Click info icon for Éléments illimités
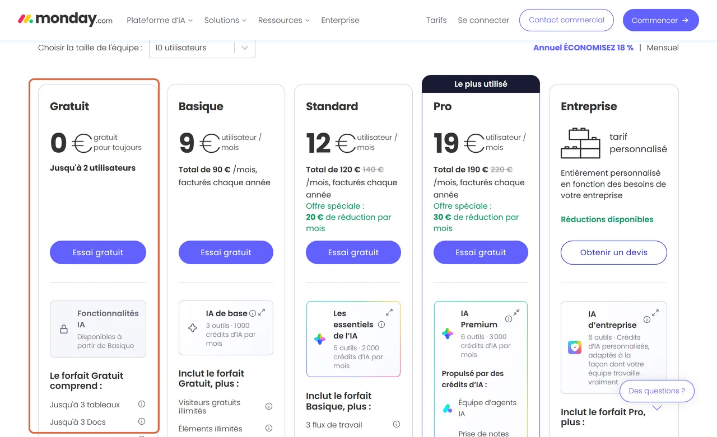 point(269,428)
